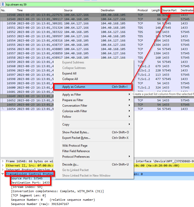Collapse the Transmission Control Protocol section
This screenshot has width=194, height=207.
[x=3, y=174]
